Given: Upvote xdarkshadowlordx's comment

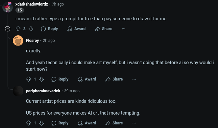Looking at the screenshot, I should [x=18, y=29].
